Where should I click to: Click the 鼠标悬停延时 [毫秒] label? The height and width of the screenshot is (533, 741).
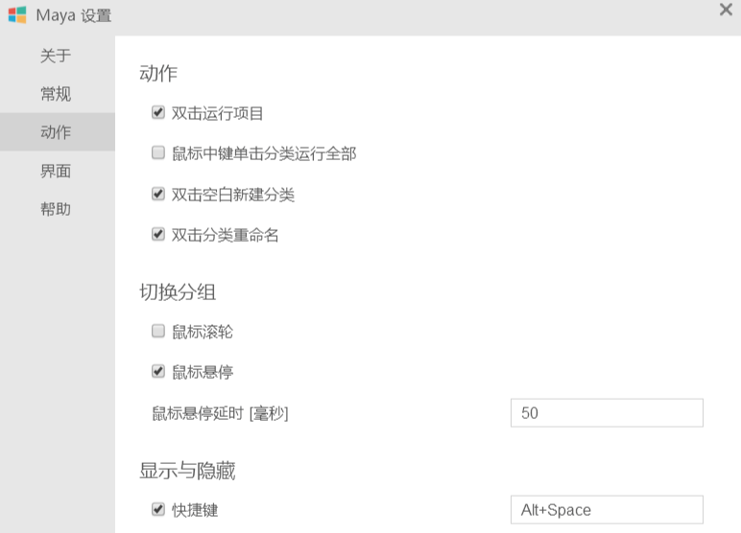(x=220, y=413)
